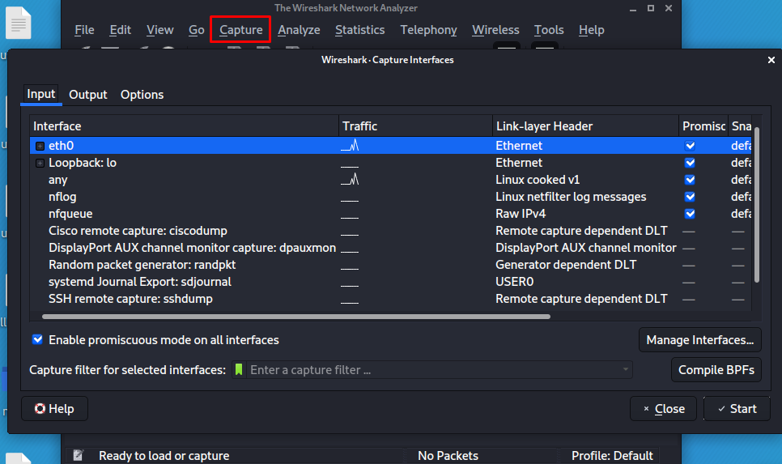Close the Capture Interfaces dialog with X
The image size is (782, 464).
pyautogui.click(x=771, y=60)
